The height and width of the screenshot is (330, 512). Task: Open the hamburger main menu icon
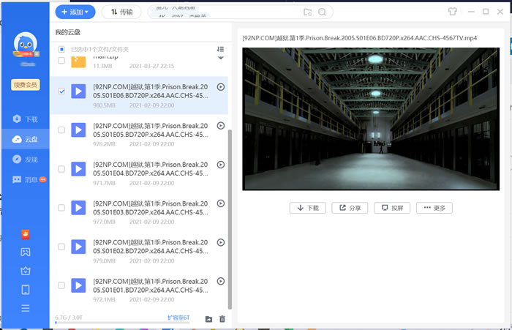tap(26, 308)
